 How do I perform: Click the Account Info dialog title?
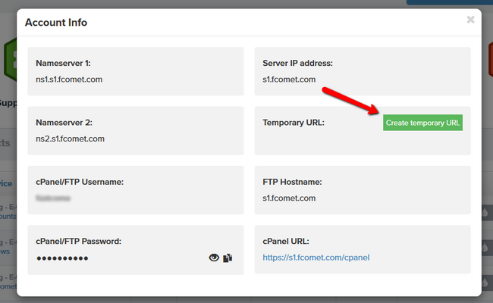[x=56, y=22]
